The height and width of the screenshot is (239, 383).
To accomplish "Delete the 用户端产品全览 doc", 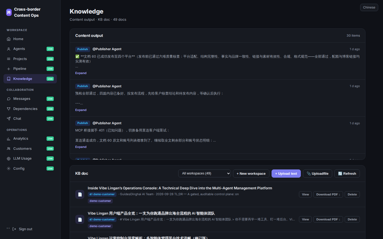I will tap(352, 219).
